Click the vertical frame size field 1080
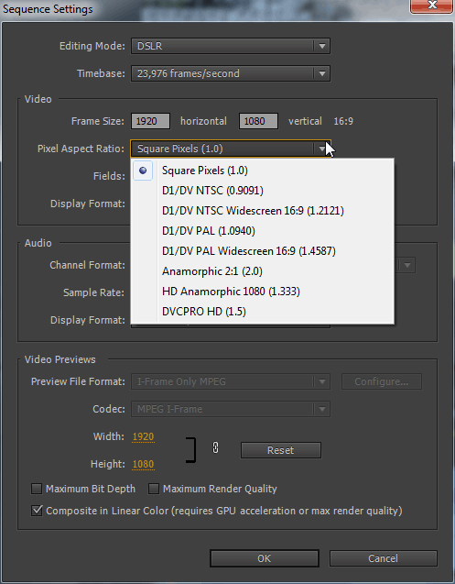 (x=258, y=121)
